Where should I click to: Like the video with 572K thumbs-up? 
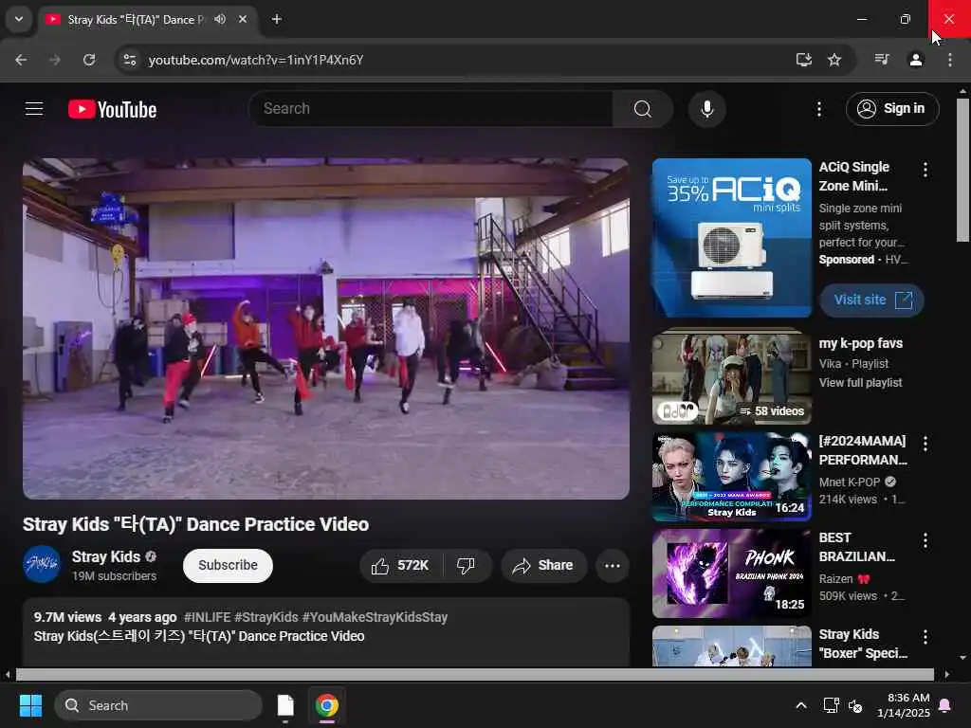pyautogui.click(x=400, y=565)
